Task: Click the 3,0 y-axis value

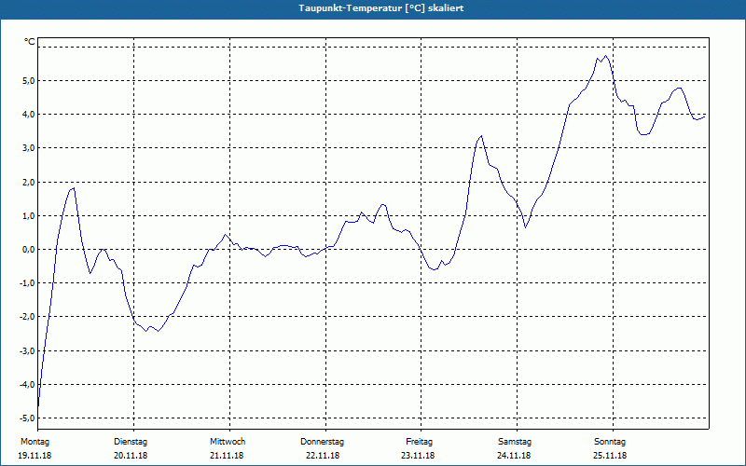Action: tap(29, 148)
